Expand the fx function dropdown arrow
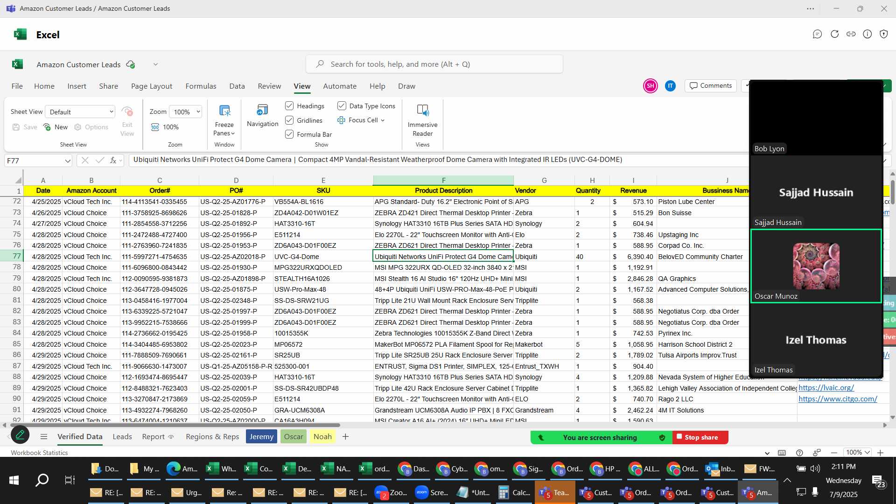This screenshot has height=504, width=896. coord(120,161)
